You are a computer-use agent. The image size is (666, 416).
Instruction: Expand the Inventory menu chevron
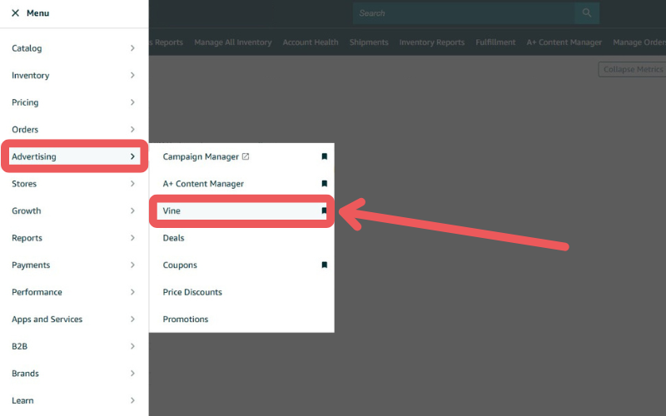point(132,76)
